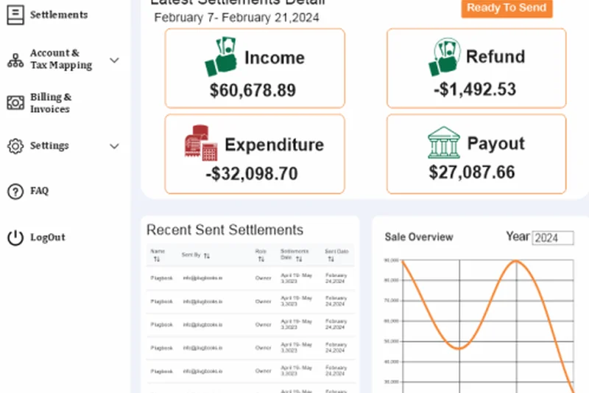This screenshot has height=393, width=589.
Task: Sort table by Name column arrows
Action: [157, 260]
